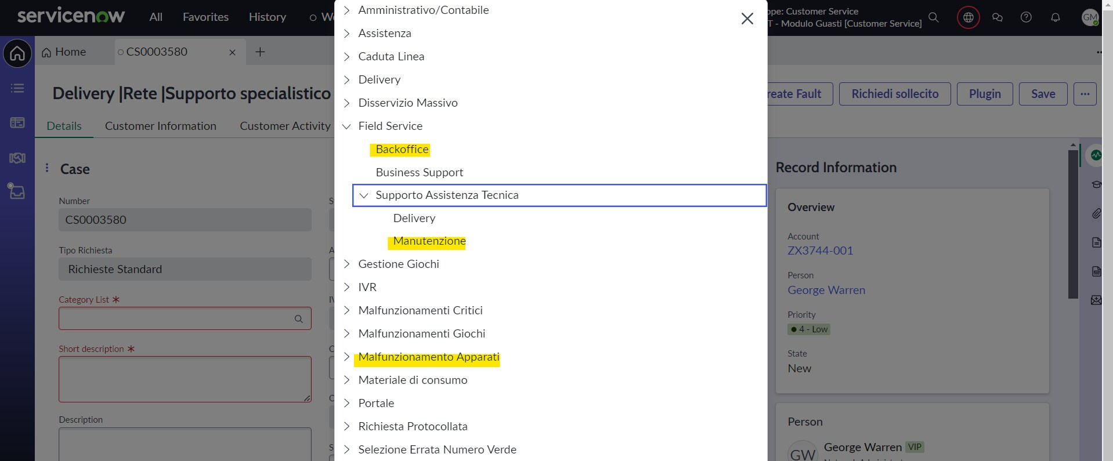Open the notifications bell
1113x461 pixels.
pyautogui.click(x=1054, y=17)
